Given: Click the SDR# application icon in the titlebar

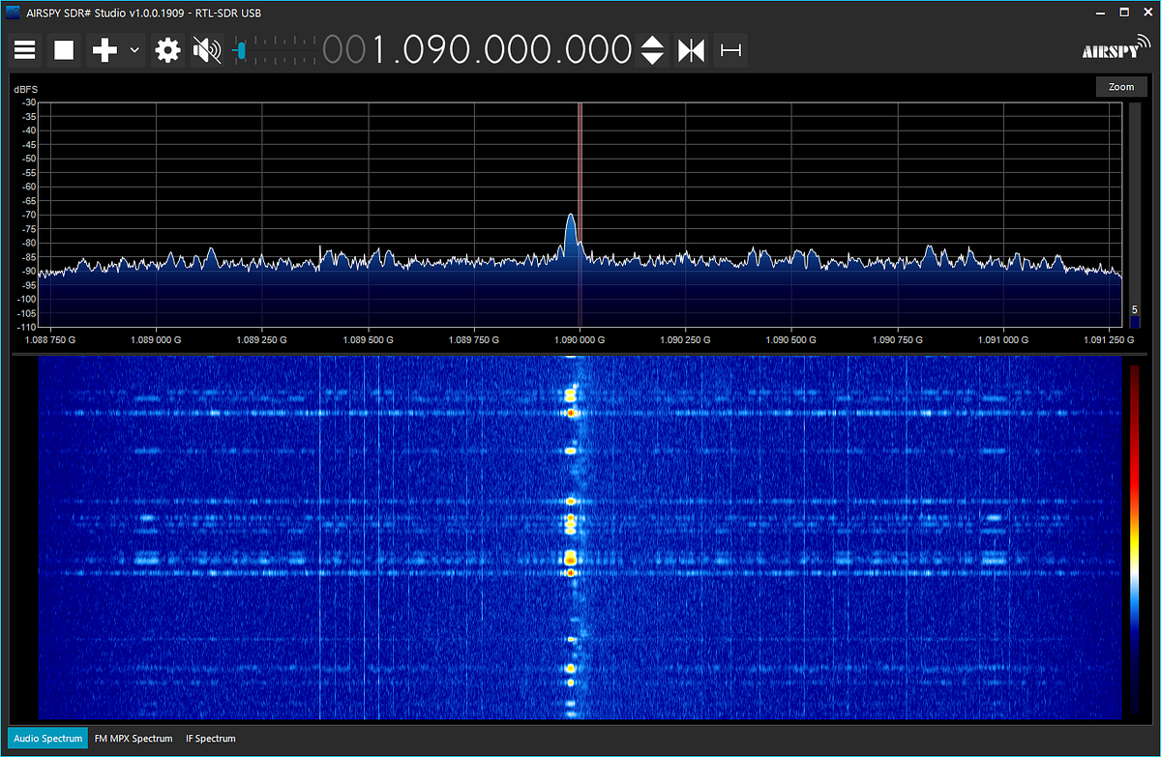Looking at the screenshot, I should 12,12.
